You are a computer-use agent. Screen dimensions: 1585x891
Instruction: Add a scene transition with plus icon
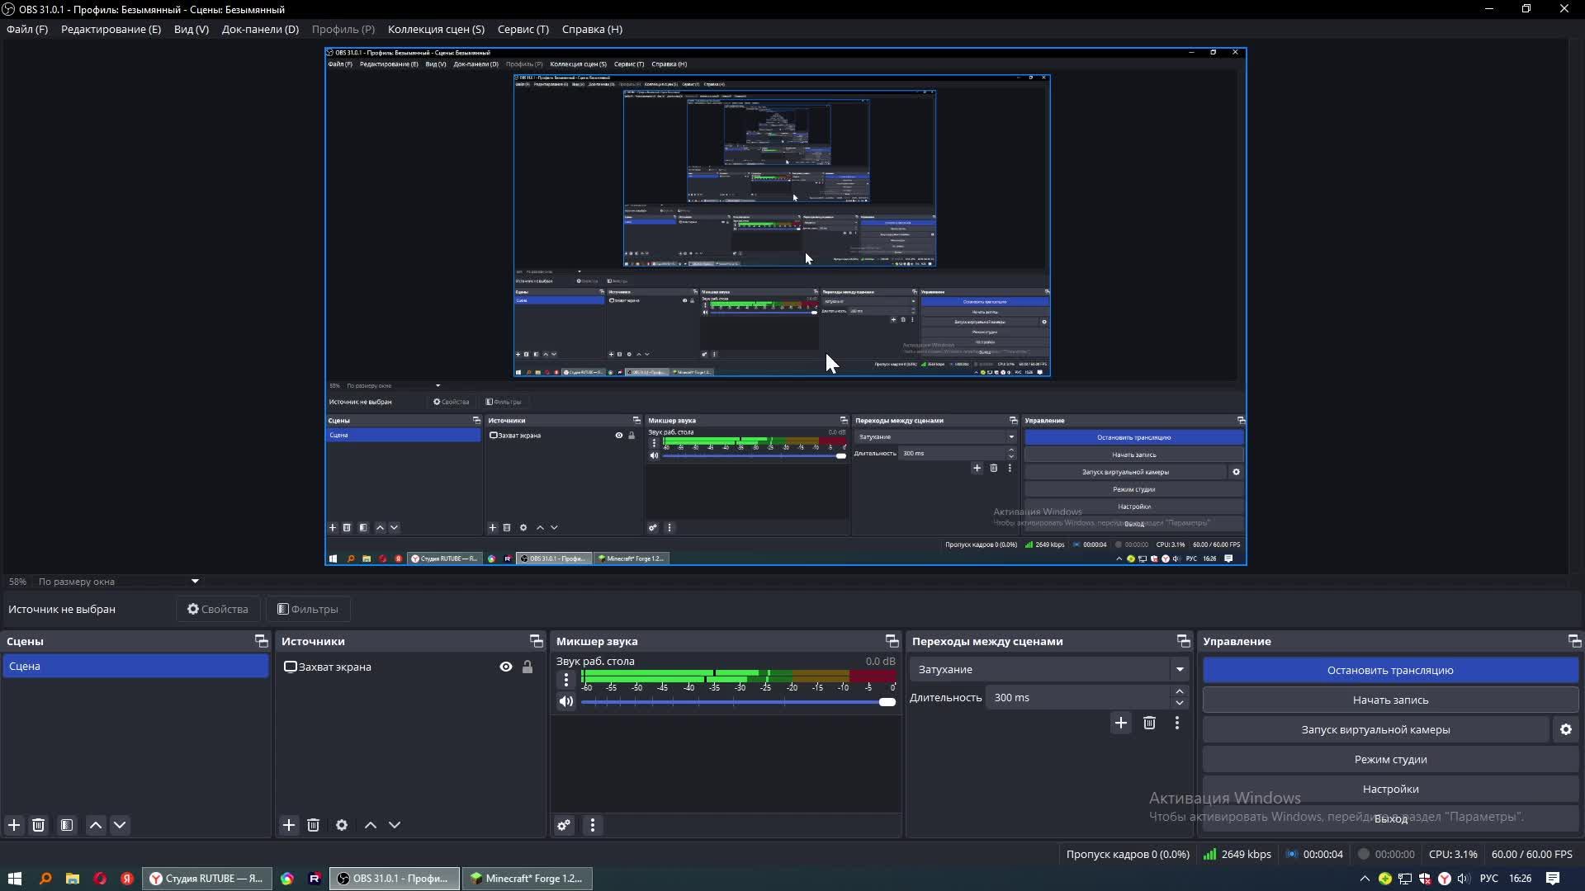point(1120,723)
